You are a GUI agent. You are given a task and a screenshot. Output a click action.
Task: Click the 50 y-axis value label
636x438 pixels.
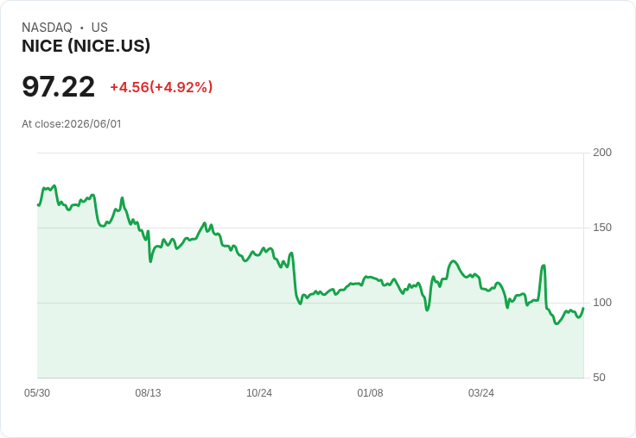[599, 378]
